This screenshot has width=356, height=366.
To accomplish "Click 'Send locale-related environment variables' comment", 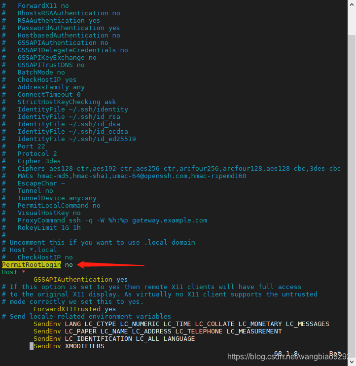I will tap(87, 317).
